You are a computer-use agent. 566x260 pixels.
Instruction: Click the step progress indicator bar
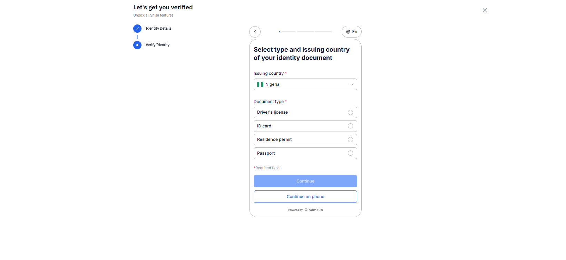coord(305,32)
